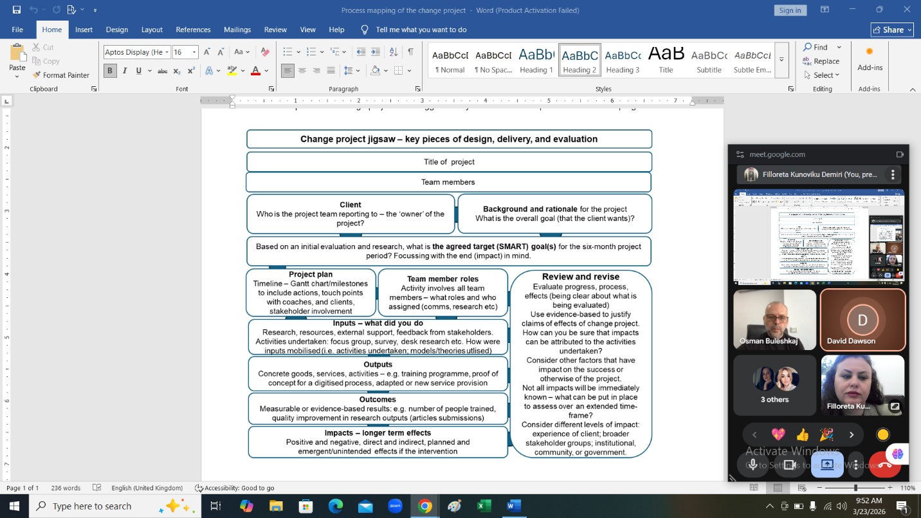End the Google Meet call
Viewport: 921px width, 518px height.
[885, 465]
